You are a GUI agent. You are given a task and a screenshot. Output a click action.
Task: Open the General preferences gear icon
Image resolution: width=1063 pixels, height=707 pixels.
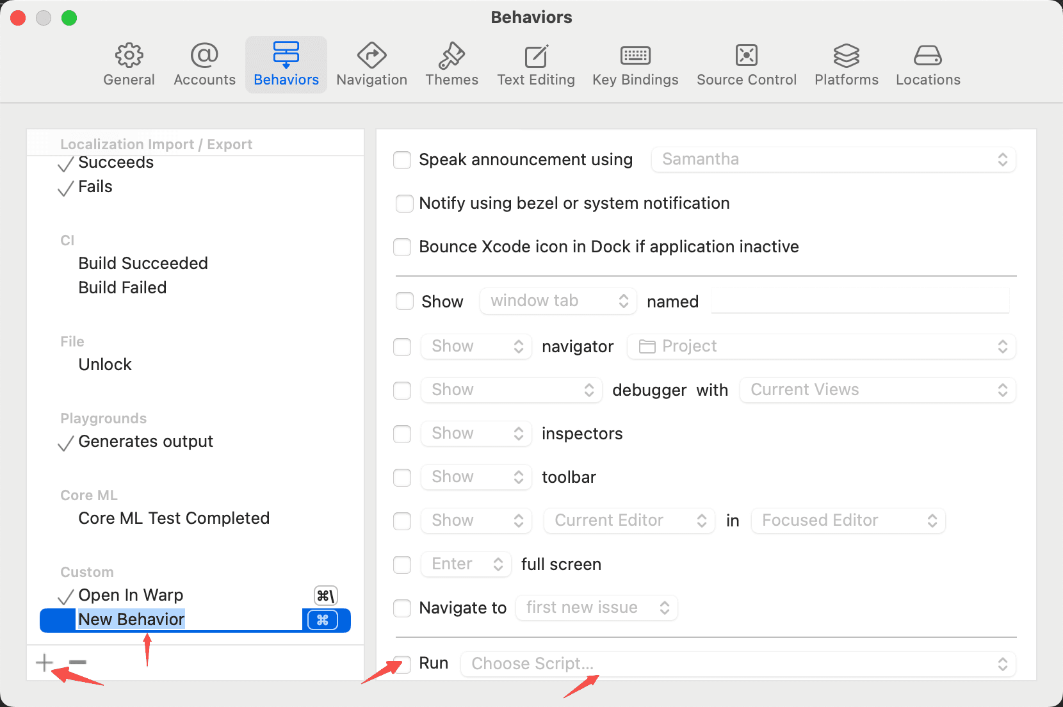point(129,56)
